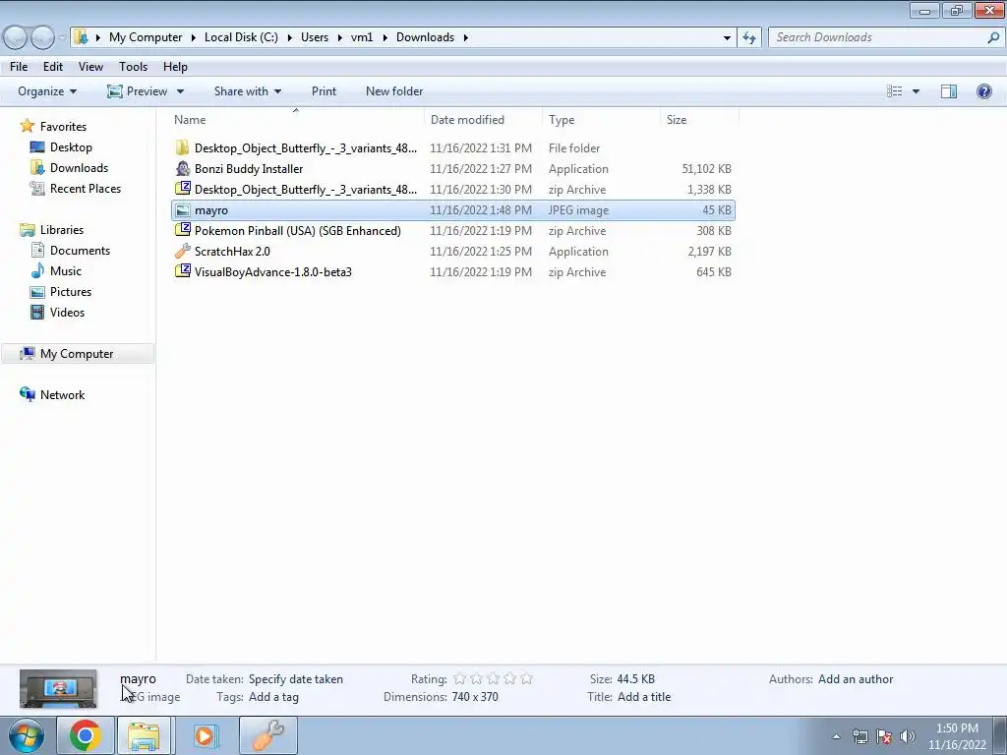Open Recent Places in sidebar
Viewport: 1007px width, 755px height.
[86, 188]
